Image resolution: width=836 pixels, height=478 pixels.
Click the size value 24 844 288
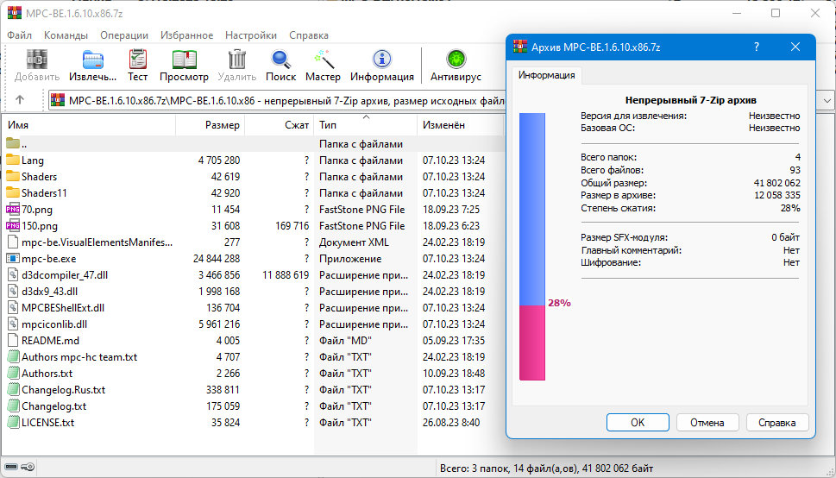pyautogui.click(x=217, y=259)
